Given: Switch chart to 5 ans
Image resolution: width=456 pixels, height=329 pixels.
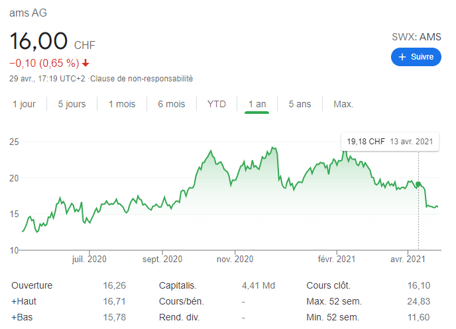Looking at the screenshot, I should 300,104.
